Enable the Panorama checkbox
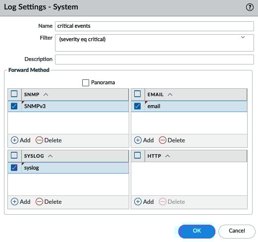 pyautogui.click(x=86, y=83)
